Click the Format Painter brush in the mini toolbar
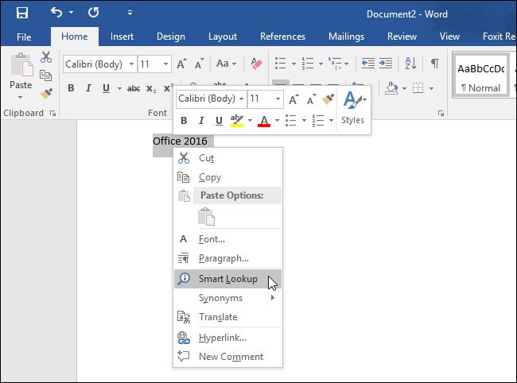 coord(328,99)
